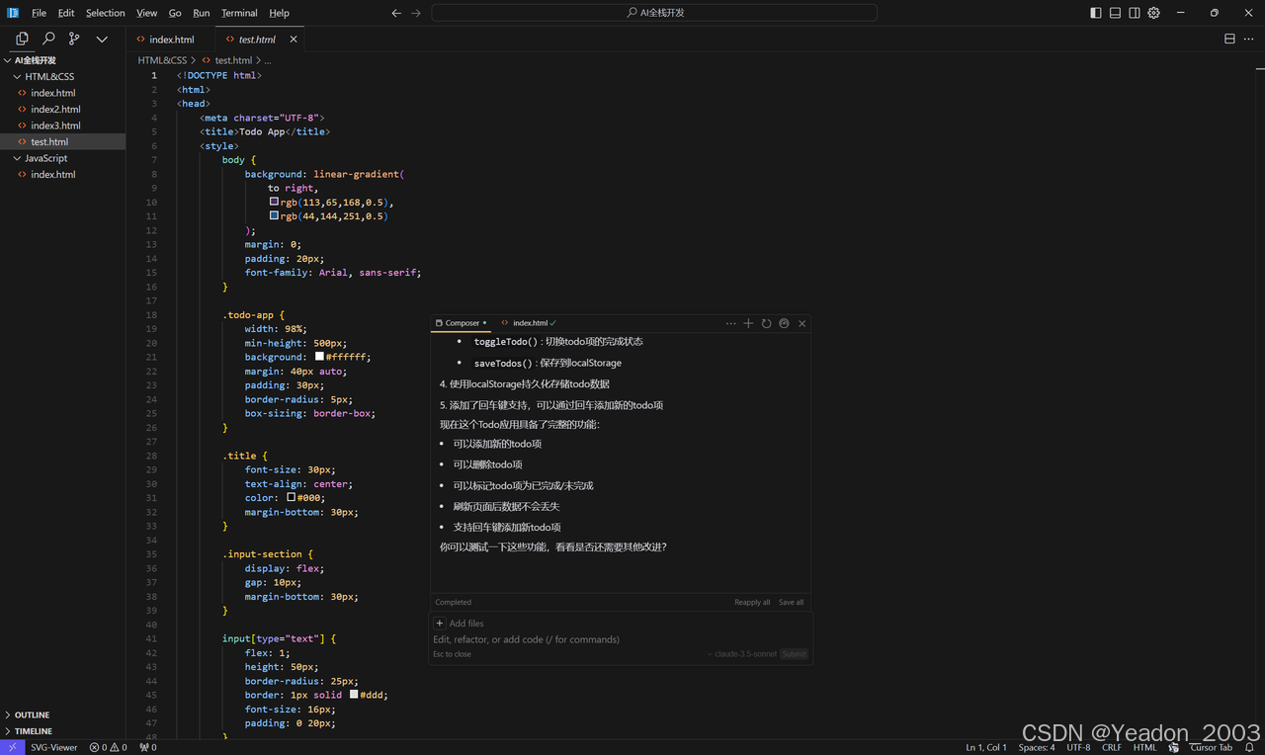
Task: Start a new Composer with plus icon
Action: click(x=748, y=323)
